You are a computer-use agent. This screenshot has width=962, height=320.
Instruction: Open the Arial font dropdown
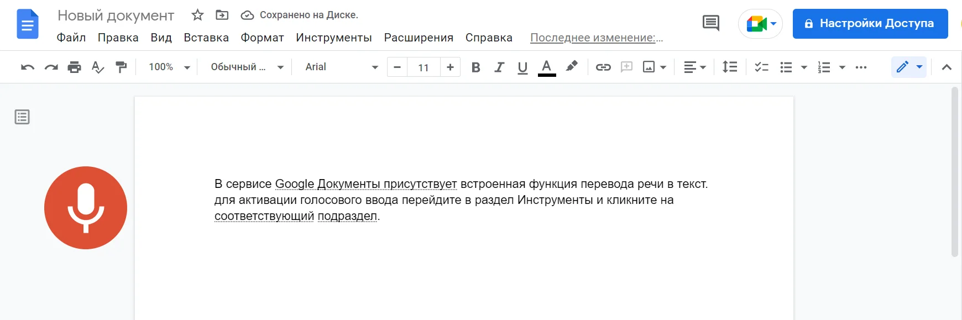pyautogui.click(x=341, y=67)
